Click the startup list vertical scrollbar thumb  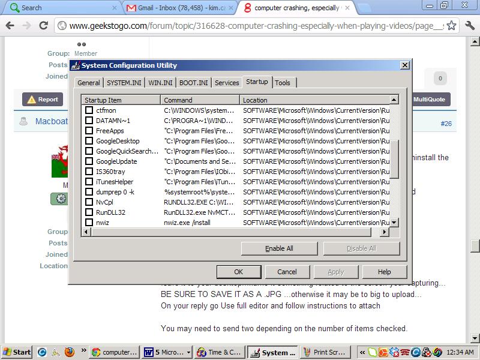(x=394, y=159)
